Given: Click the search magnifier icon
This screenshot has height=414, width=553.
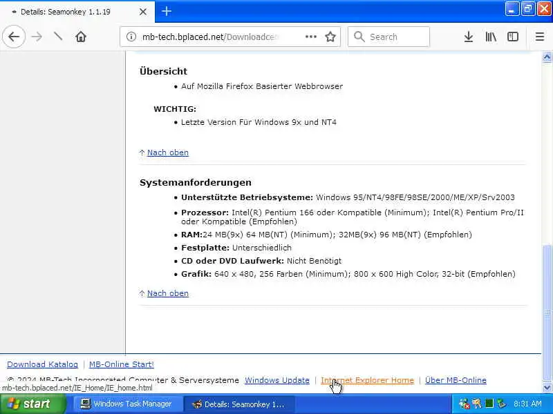Looking at the screenshot, I should click(x=359, y=37).
